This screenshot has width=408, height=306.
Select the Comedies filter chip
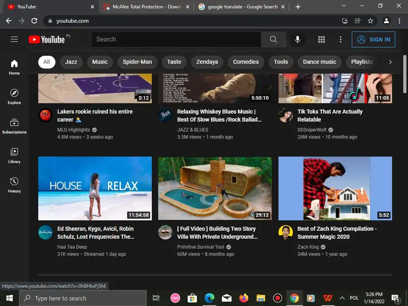click(x=246, y=62)
